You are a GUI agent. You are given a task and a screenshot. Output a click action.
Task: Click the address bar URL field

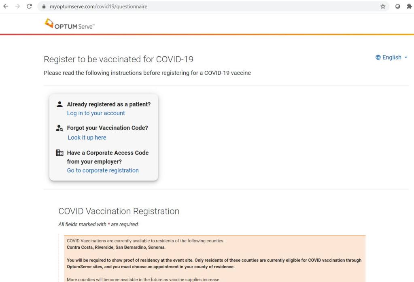(x=211, y=6)
